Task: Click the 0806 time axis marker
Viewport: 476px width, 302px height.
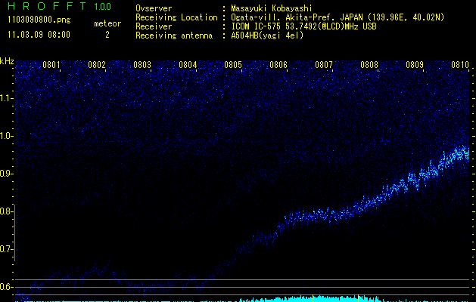Action: 278,65
